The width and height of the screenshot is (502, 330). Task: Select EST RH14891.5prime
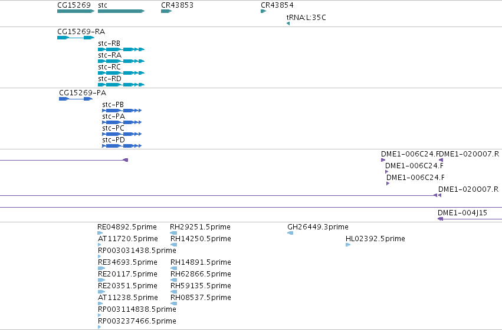click(173, 268)
